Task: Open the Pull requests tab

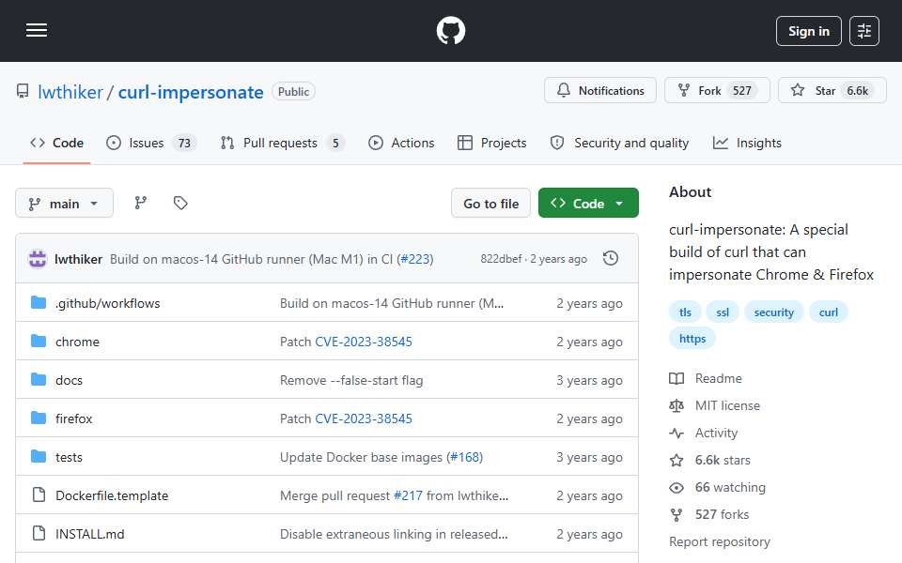Action: tap(283, 143)
